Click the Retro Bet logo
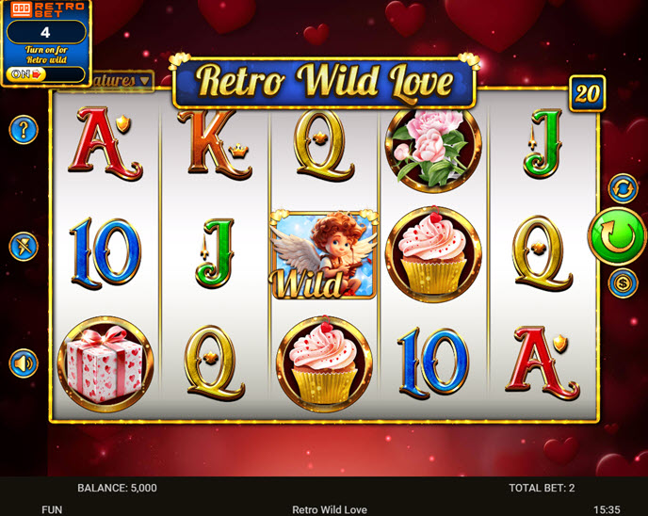The image size is (648, 516). point(46,10)
